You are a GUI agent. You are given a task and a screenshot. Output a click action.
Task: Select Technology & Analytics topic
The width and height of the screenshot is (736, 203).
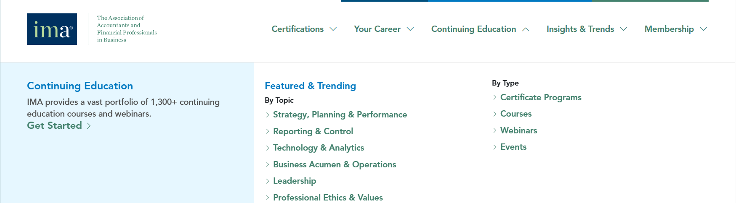coord(319,148)
